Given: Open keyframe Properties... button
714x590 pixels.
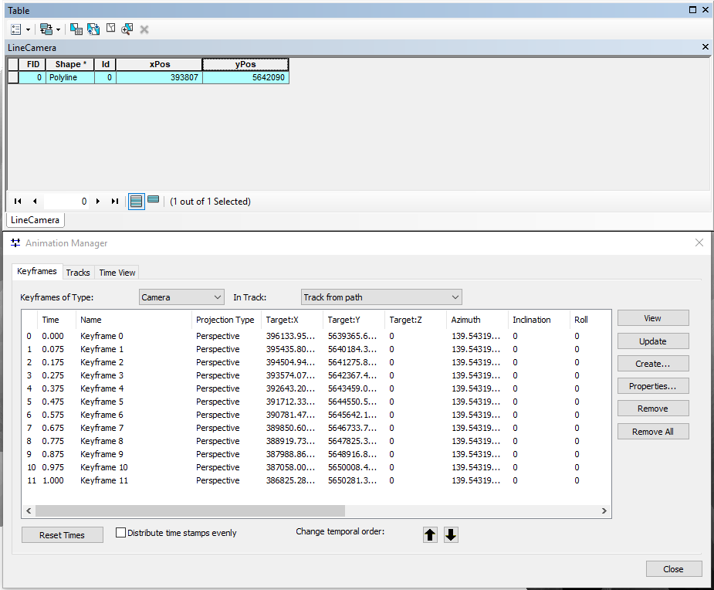Looking at the screenshot, I should click(x=653, y=386).
